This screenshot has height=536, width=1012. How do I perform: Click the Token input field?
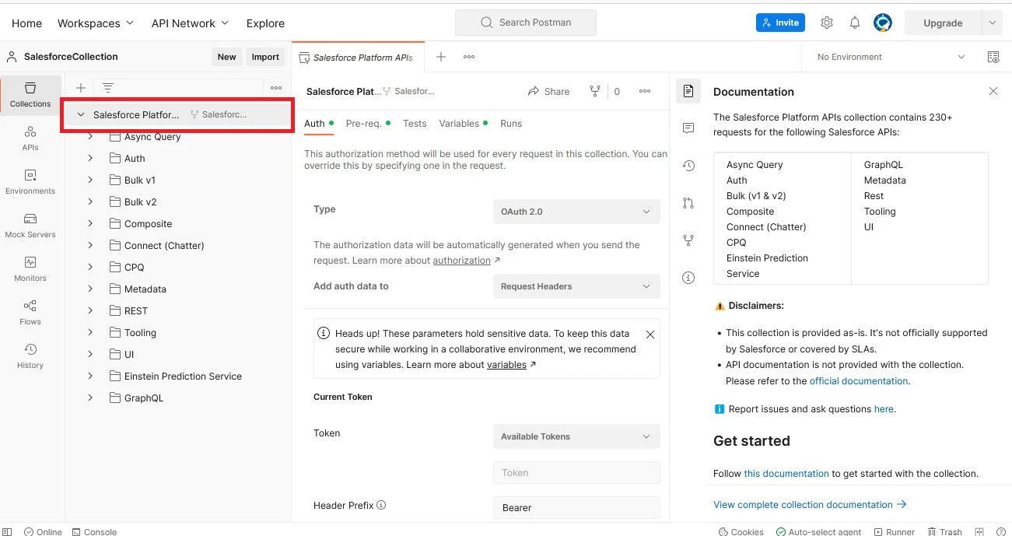point(576,473)
